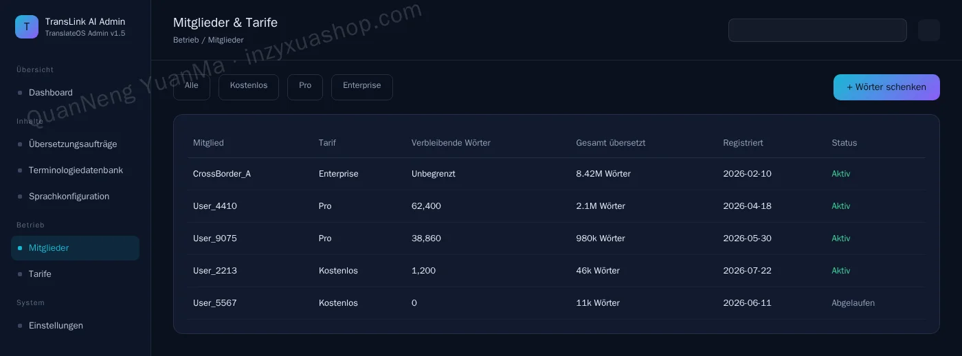Select the CrossBorder_A member row
Viewport: 962px width, 356px height.
click(557, 174)
